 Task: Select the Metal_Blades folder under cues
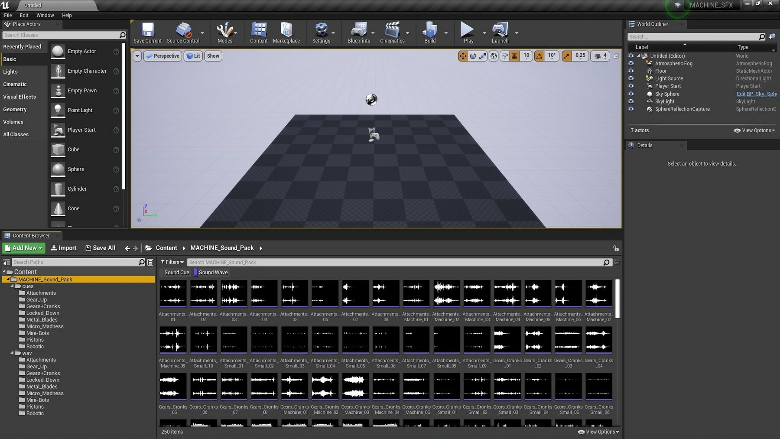coord(42,320)
